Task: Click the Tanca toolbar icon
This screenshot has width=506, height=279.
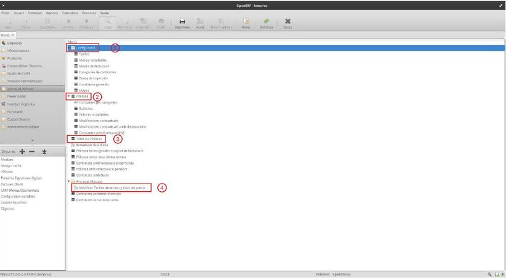Action: click(x=288, y=22)
